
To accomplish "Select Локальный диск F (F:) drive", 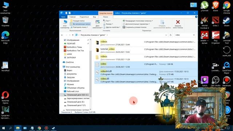I will tap(76, 105).
